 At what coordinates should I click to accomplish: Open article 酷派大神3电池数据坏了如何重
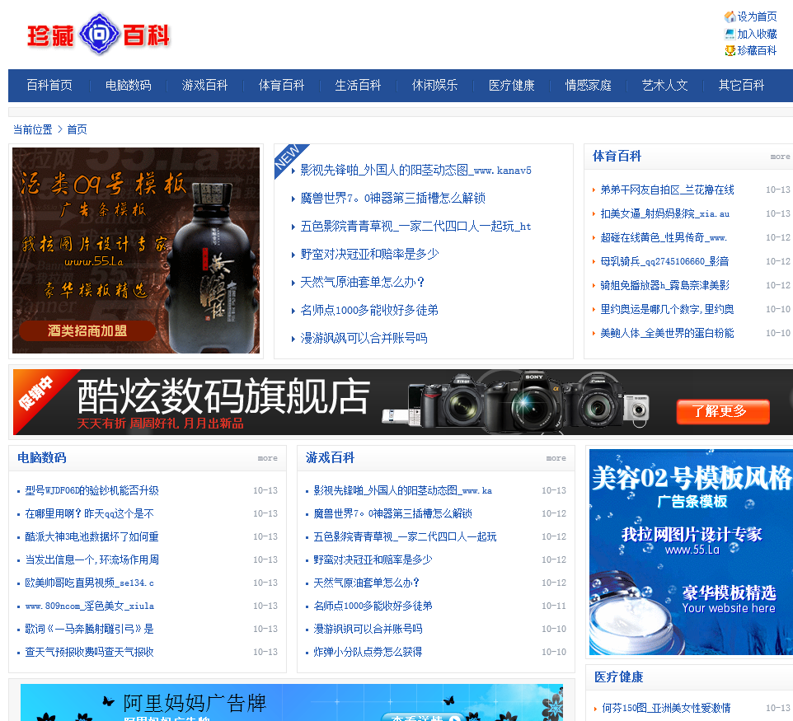point(92,536)
